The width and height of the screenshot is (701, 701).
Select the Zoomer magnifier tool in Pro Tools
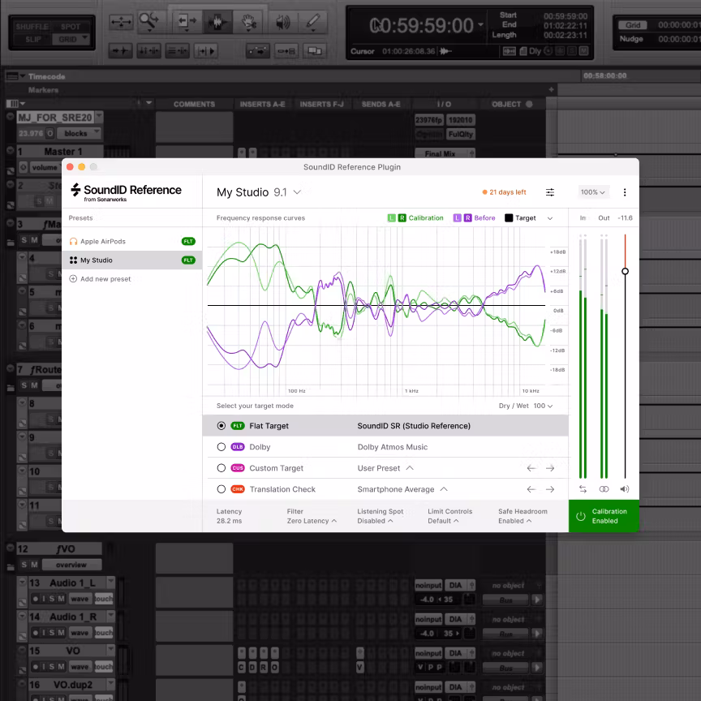click(x=148, y=20)
